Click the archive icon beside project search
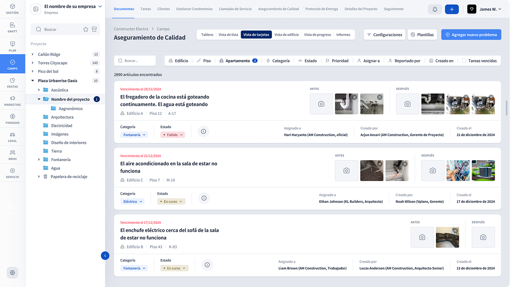 pyautogui.click(x=94, y=29)
